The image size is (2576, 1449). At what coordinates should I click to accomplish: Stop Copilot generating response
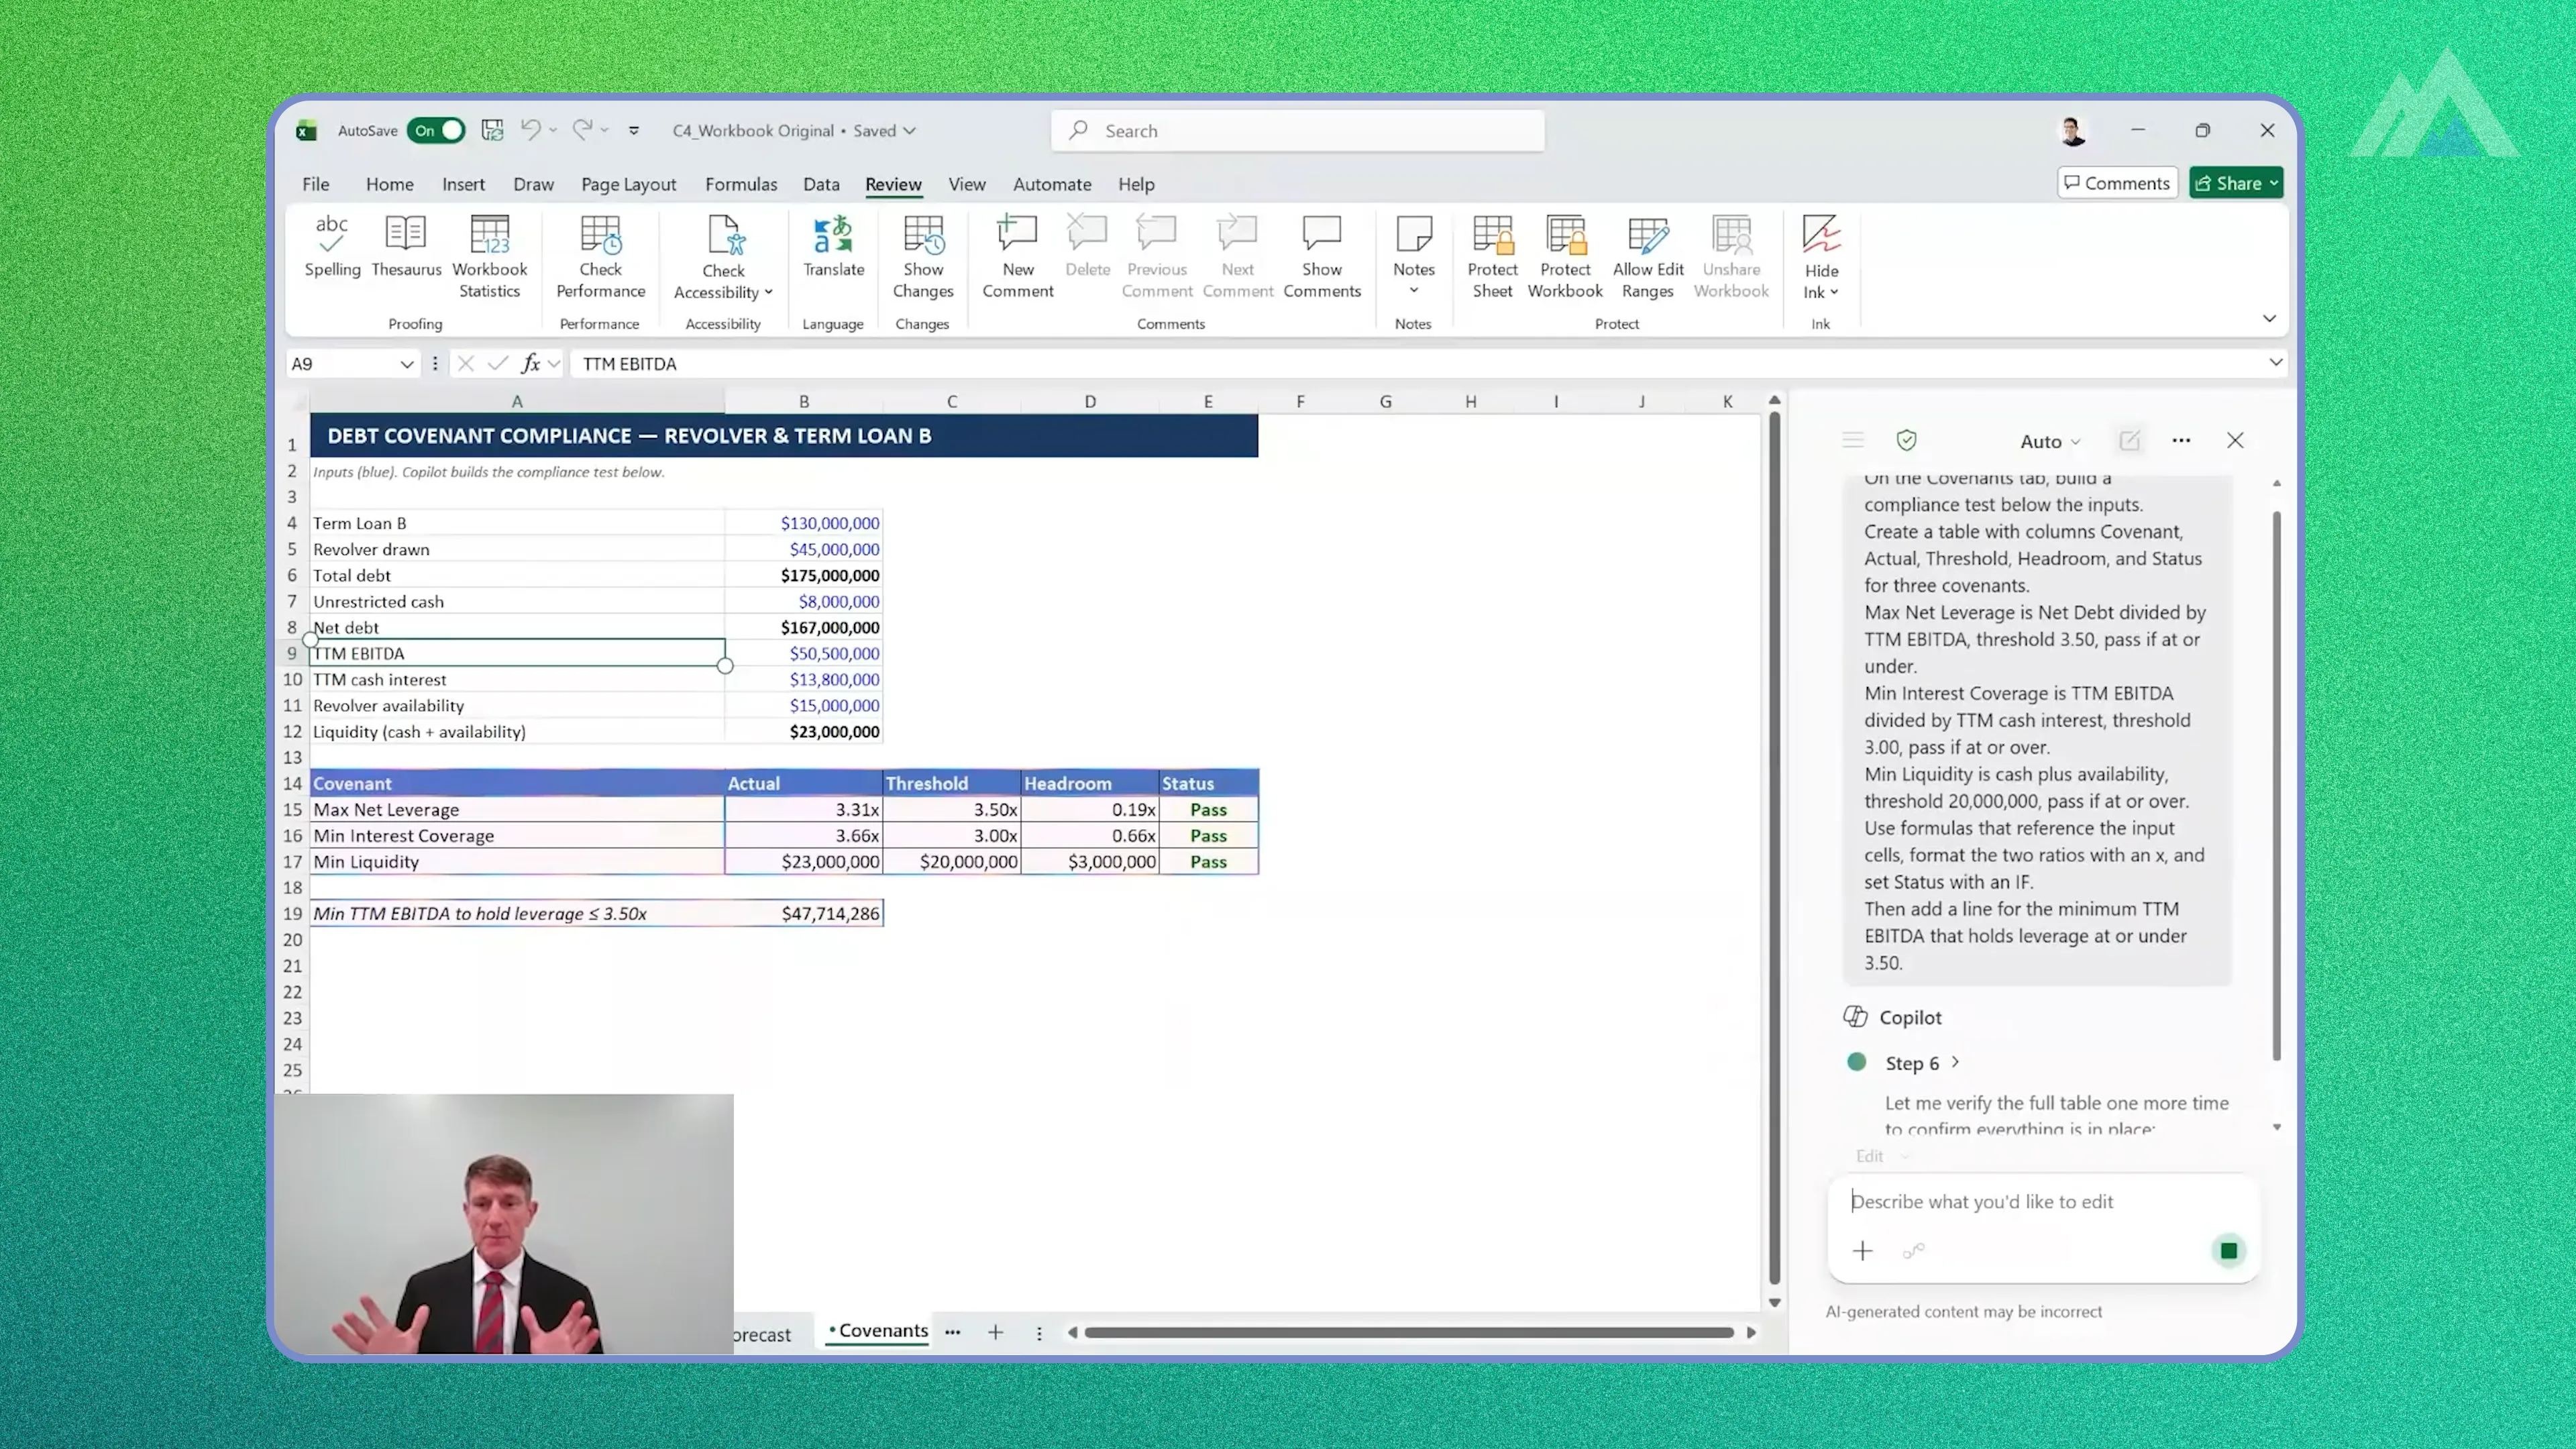tap(2228, 1251)
